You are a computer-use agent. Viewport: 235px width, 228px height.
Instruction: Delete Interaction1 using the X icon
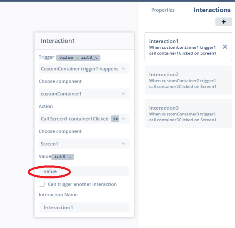[225, 47]
